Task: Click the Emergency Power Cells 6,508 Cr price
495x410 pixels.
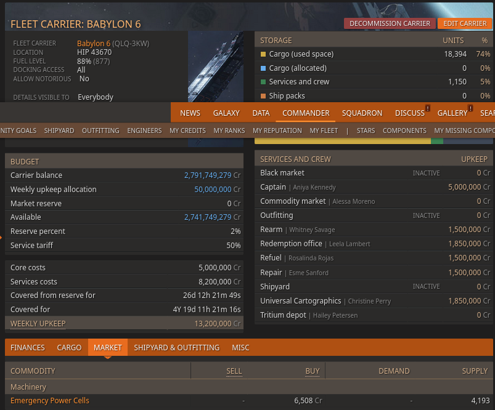Action: click(308, 401)
